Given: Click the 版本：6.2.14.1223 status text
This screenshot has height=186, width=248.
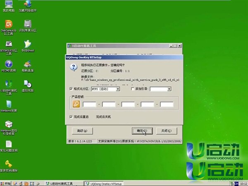Looking at the screenshot, I should tap(80, 141).
